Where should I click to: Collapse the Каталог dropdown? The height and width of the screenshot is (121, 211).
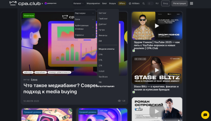point(79,3)
